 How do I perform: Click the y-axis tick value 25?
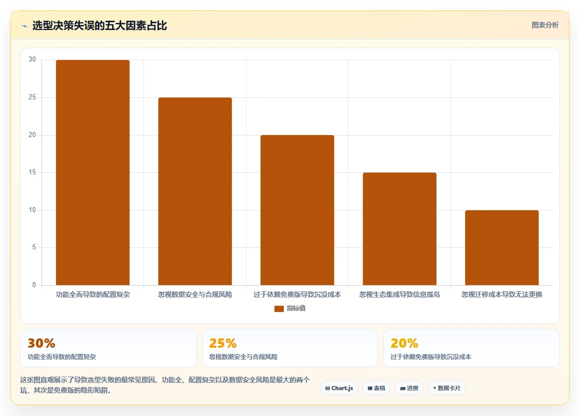coord(32,97)
